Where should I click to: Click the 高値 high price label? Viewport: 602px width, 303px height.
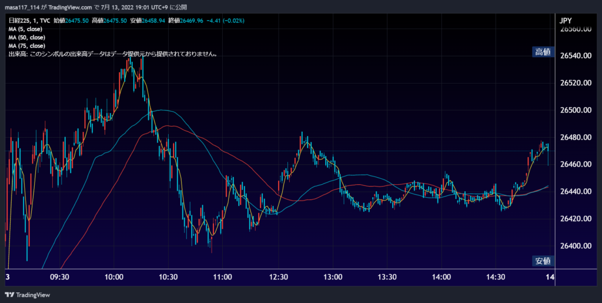click(543, 52)
